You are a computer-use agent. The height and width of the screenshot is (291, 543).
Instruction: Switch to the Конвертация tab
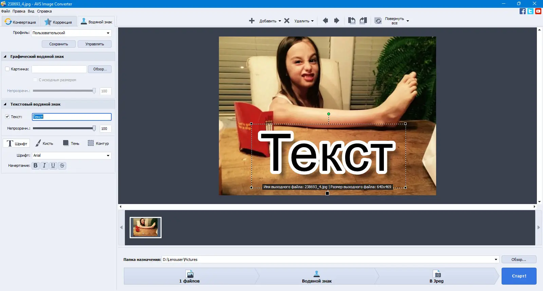(20, 22)
